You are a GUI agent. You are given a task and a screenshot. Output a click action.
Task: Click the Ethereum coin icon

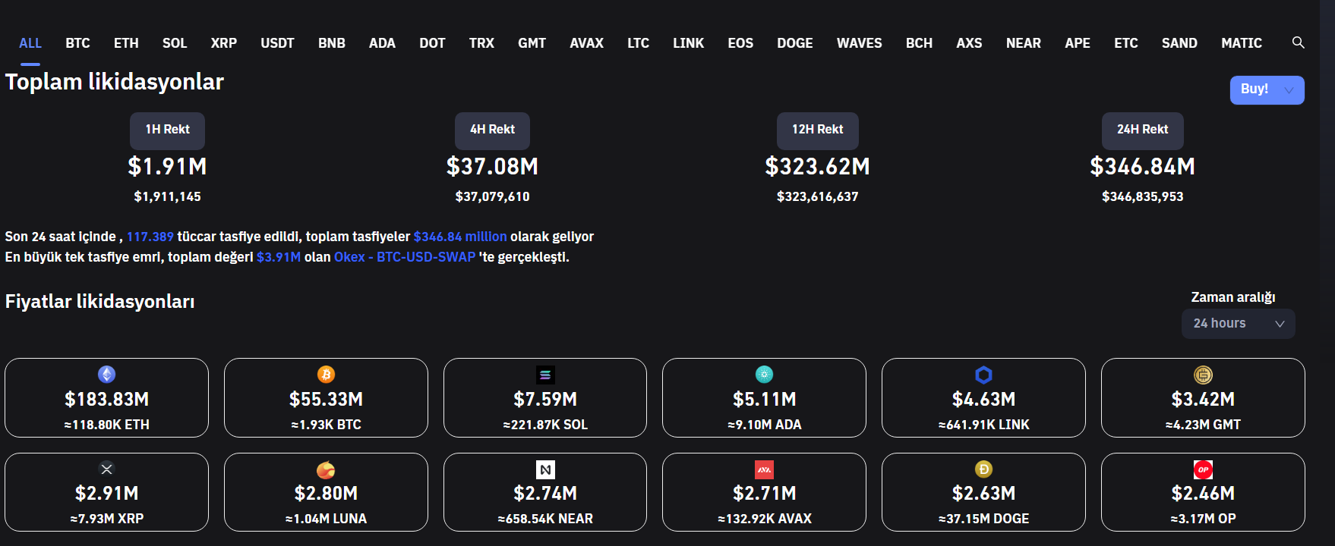(x=107, y=375)
